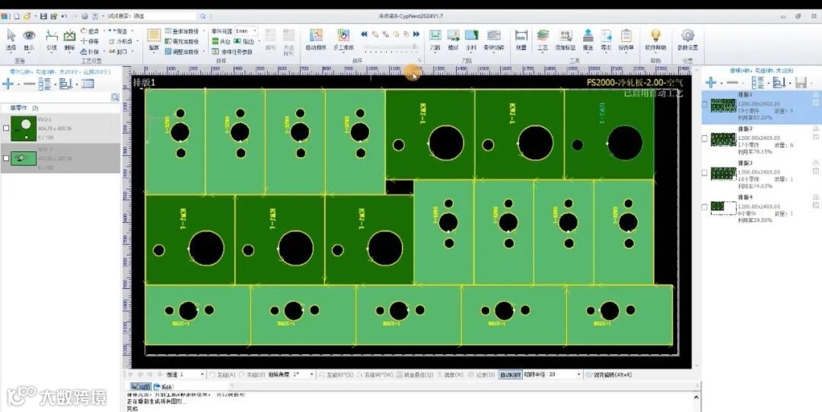
Task: Click the slider under the step arrows
Action: [390, 48]
